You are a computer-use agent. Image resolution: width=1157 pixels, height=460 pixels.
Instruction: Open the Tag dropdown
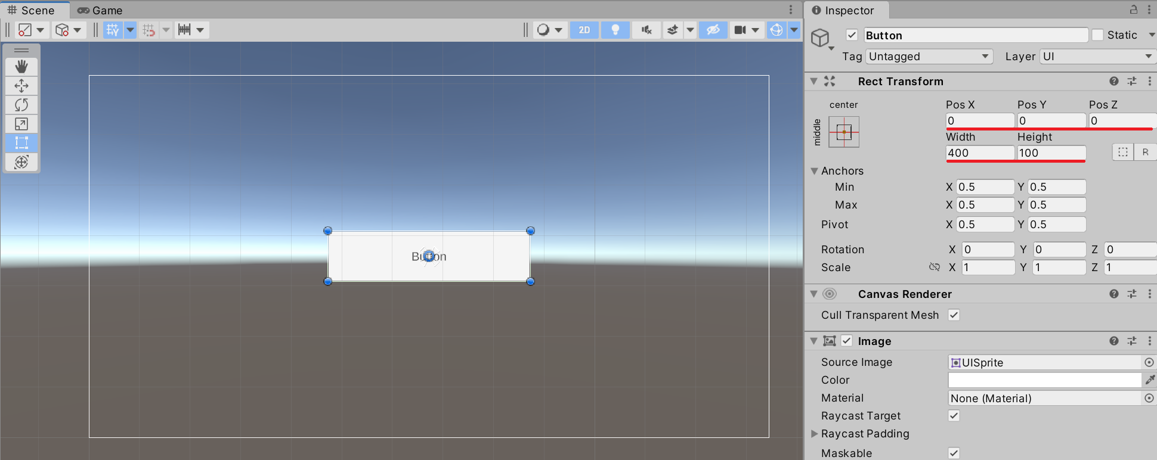(x=929, y=57)
